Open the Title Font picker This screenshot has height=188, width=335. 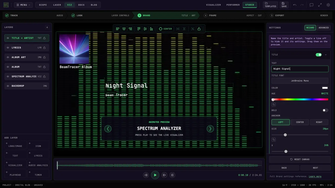(x=300, y=81)
